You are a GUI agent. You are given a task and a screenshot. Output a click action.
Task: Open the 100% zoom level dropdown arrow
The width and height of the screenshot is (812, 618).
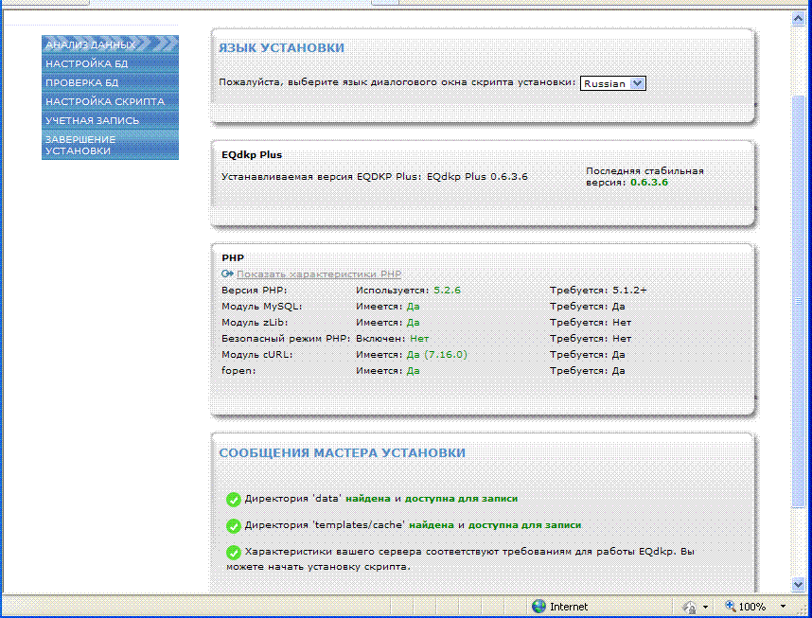coord(783,606)
